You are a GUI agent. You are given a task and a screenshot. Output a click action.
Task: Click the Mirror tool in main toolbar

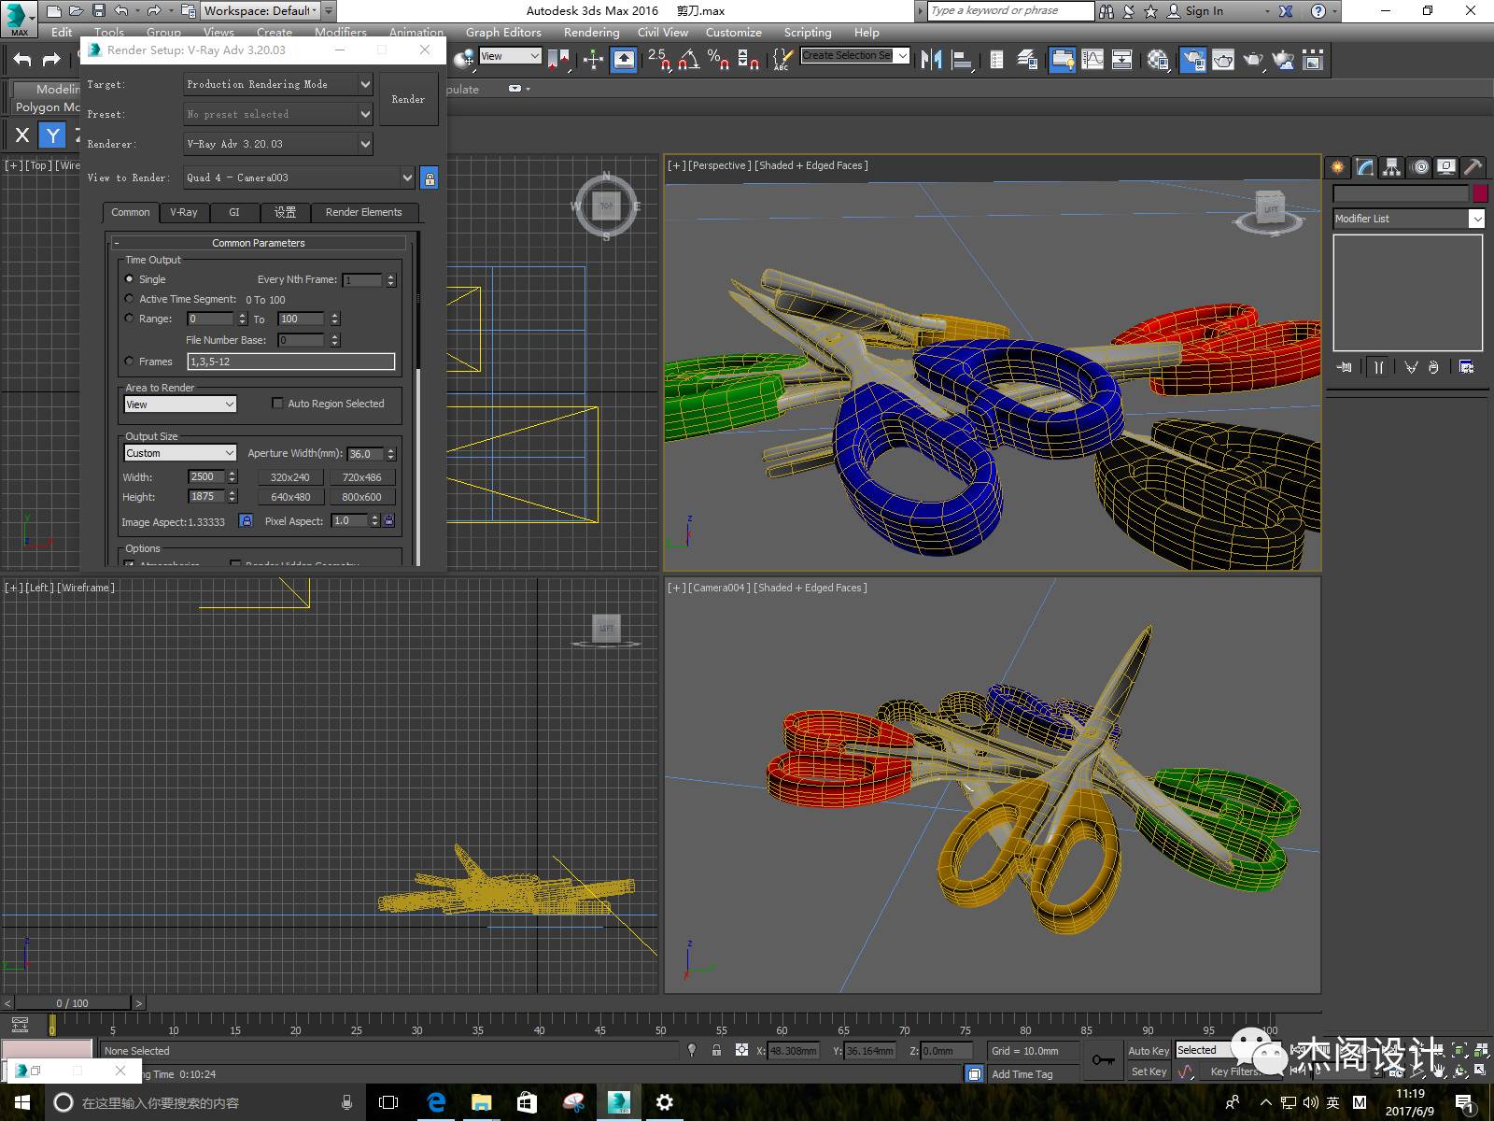931,60
